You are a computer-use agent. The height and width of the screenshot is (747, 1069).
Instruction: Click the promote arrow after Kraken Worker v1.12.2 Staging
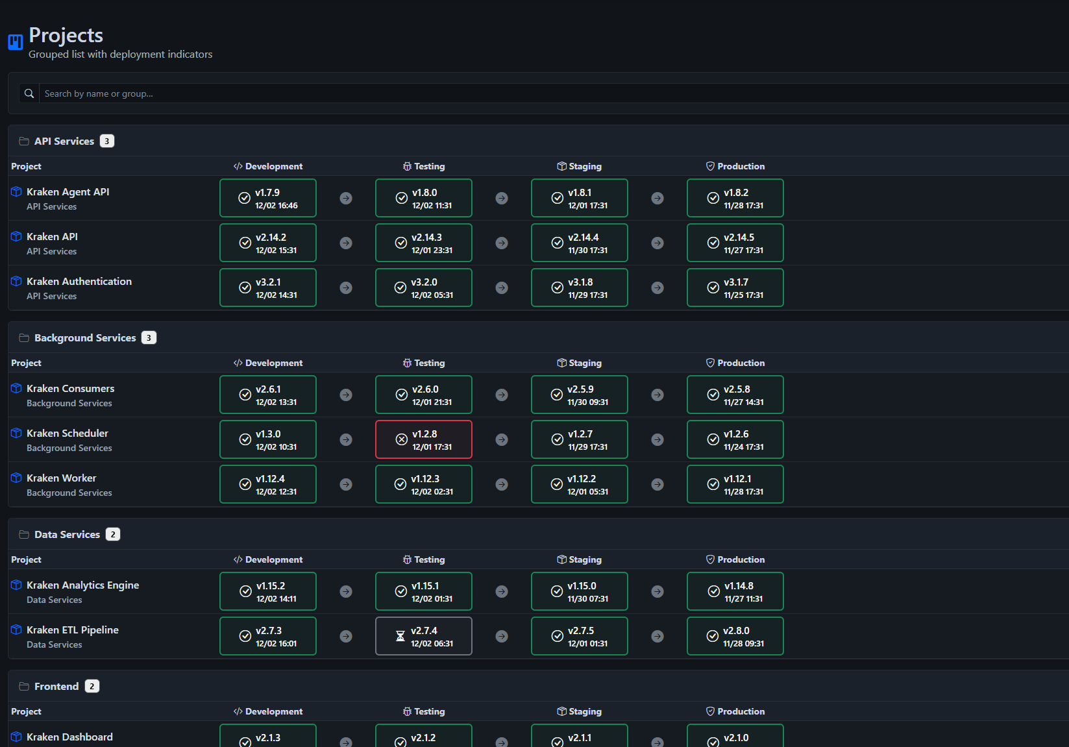click(x=657, y=484)
